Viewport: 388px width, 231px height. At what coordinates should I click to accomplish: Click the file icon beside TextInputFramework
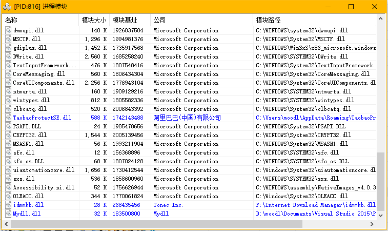(8, 65)
